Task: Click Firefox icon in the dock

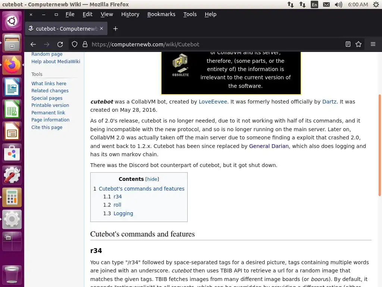Action: [12, 65]
